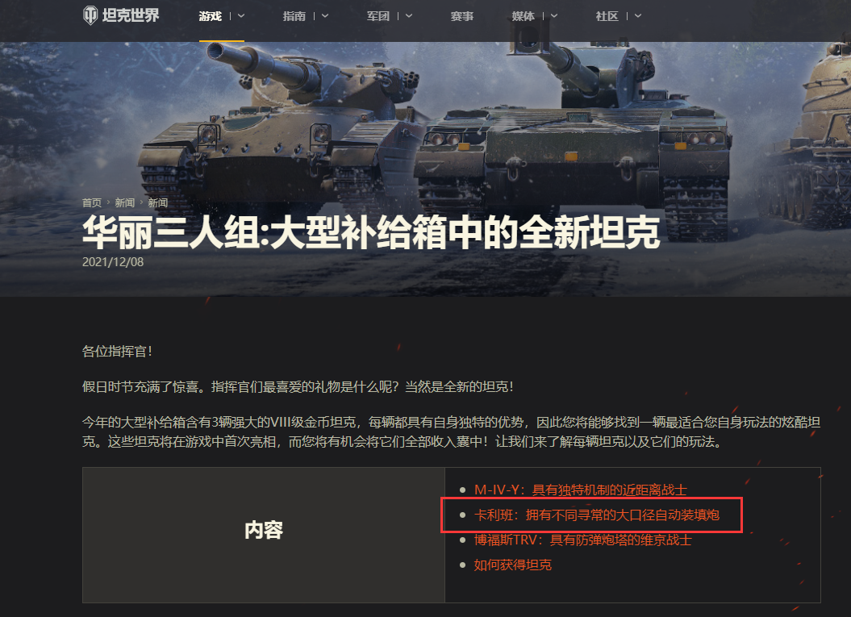This screenshot has height=617, width=851.
Task: Click the 坦克世界 logo text
Action: point(131,15)
